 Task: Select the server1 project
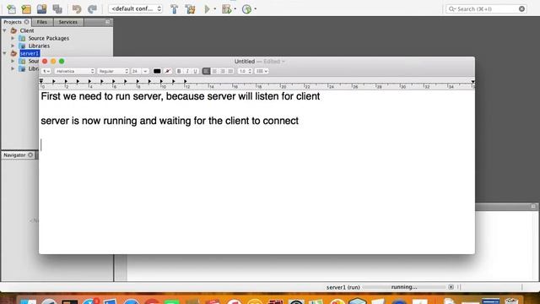[x=30, y=53]
